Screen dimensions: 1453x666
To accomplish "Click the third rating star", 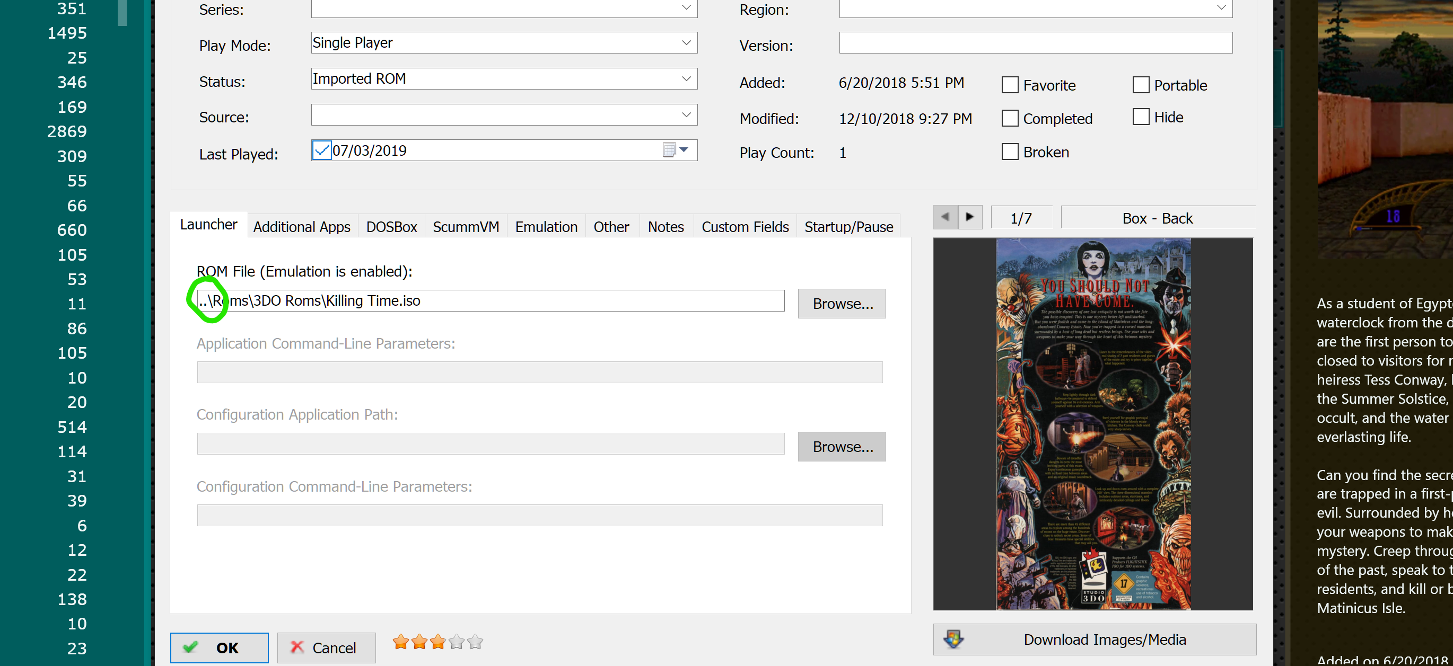I will coord(438,642).
